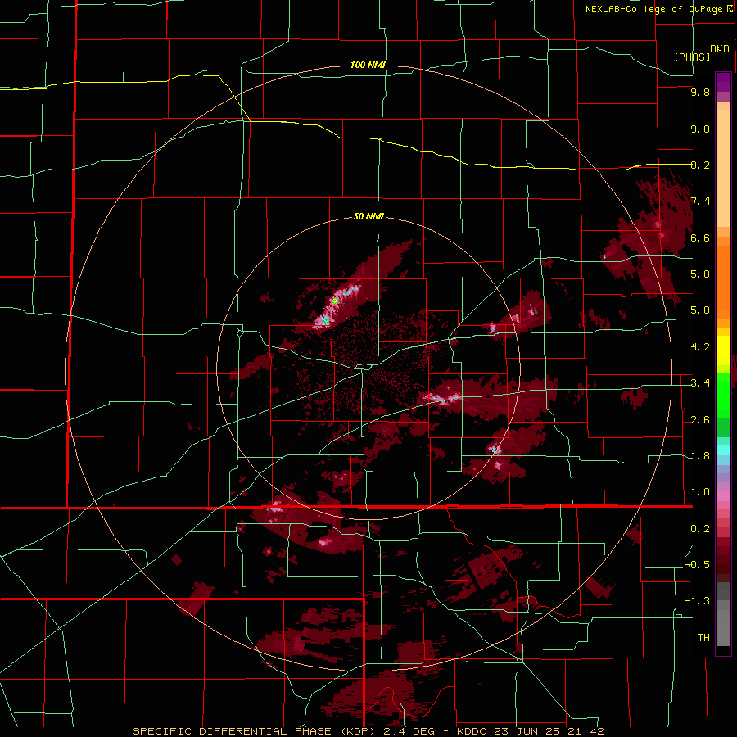The width and height of the screenshot is (737, 737).
Task: Select the 7.4 scale label
Action: (700, 201)
